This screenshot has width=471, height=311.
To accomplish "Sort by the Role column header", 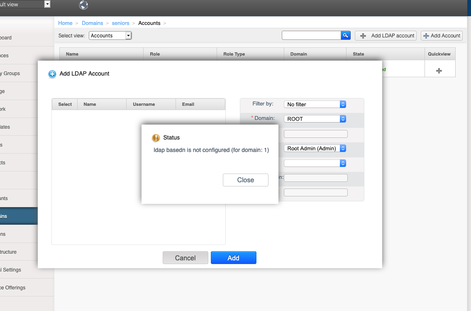I will 180,54.
